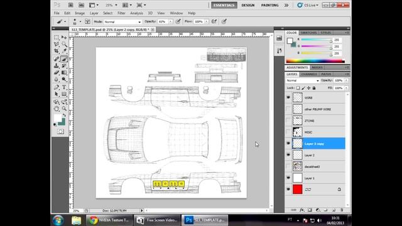The height and width of the screenshot is (226, 402).
Task: Click the R channel slider
Action: 317,40
